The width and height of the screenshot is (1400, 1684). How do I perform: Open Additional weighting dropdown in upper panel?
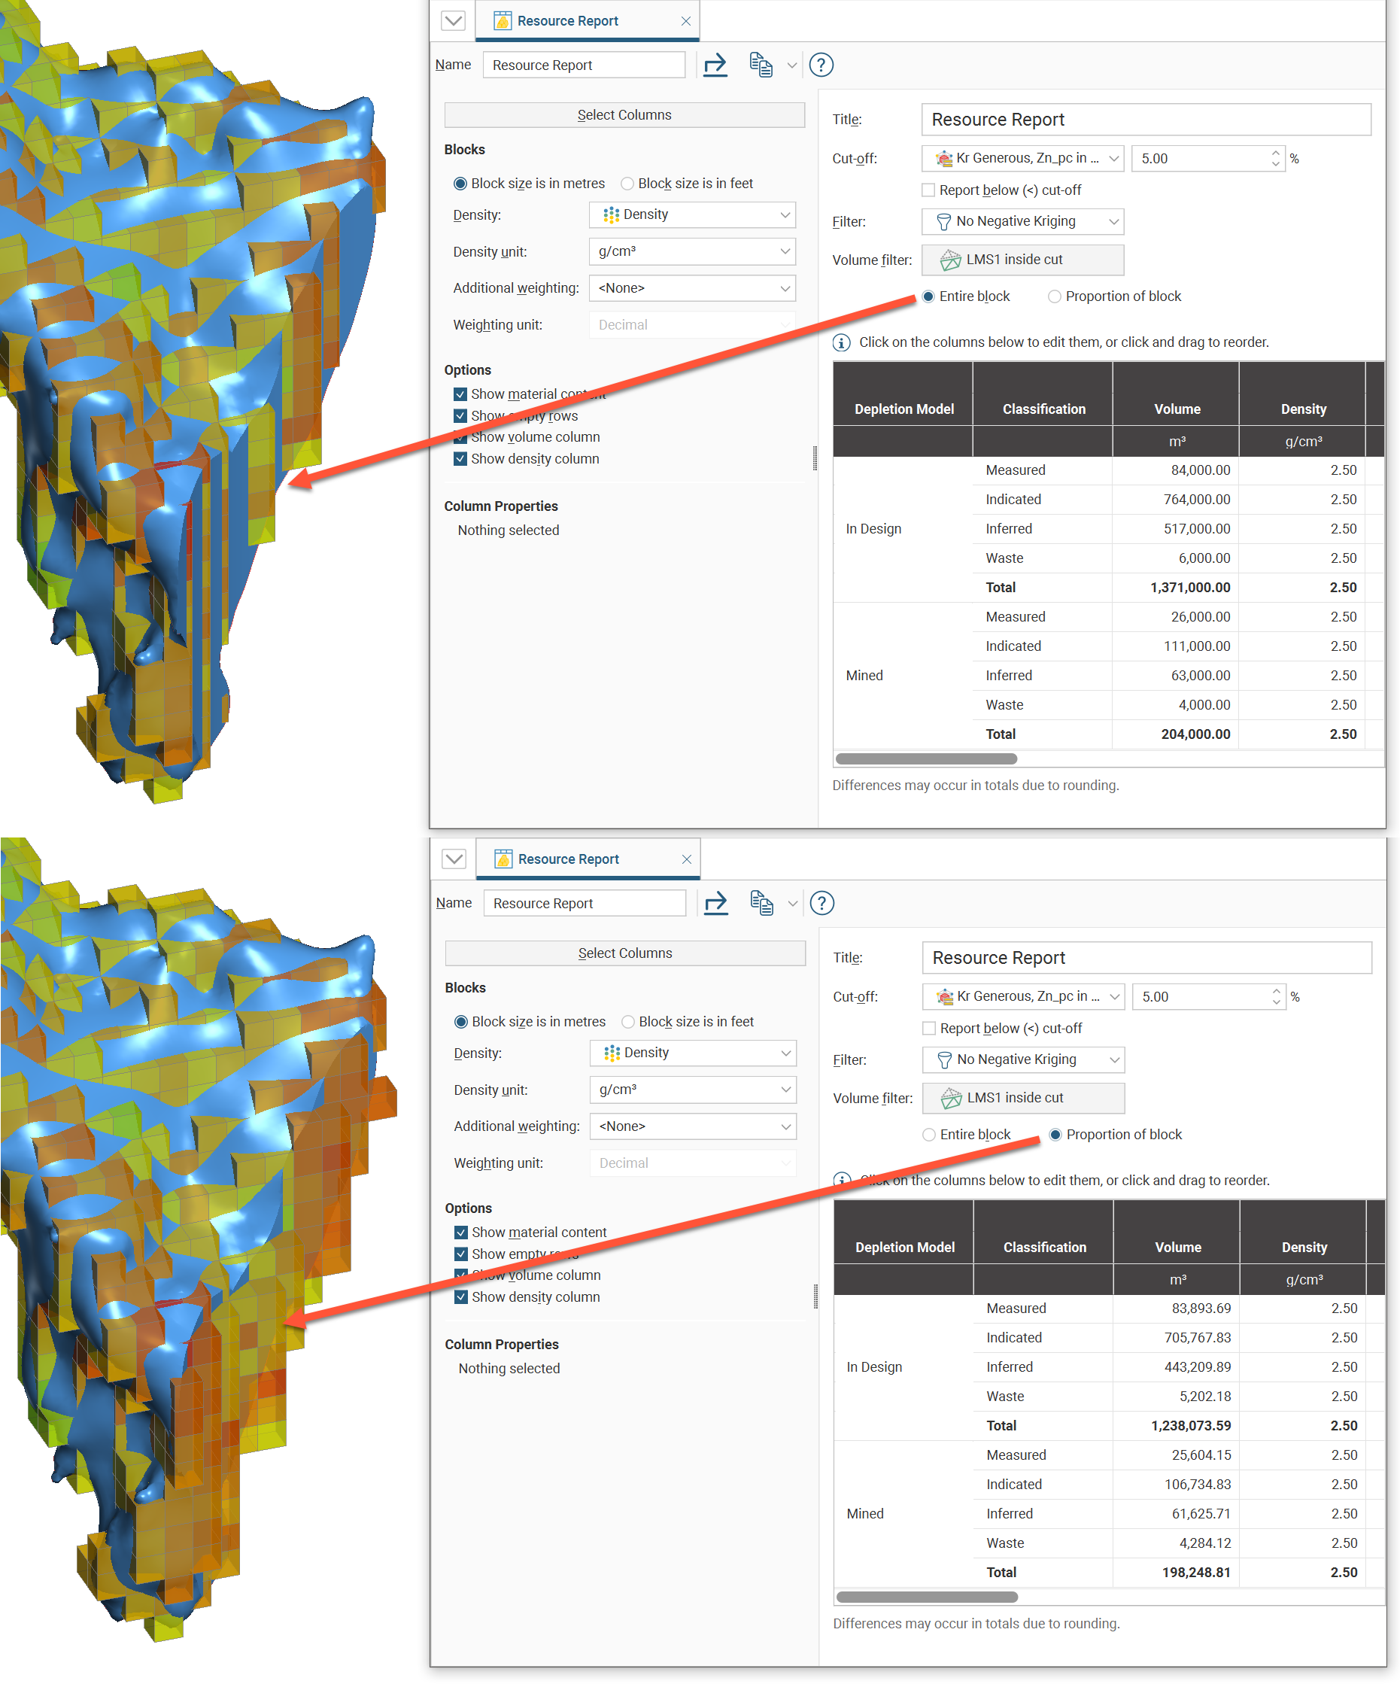pos(692,288)
